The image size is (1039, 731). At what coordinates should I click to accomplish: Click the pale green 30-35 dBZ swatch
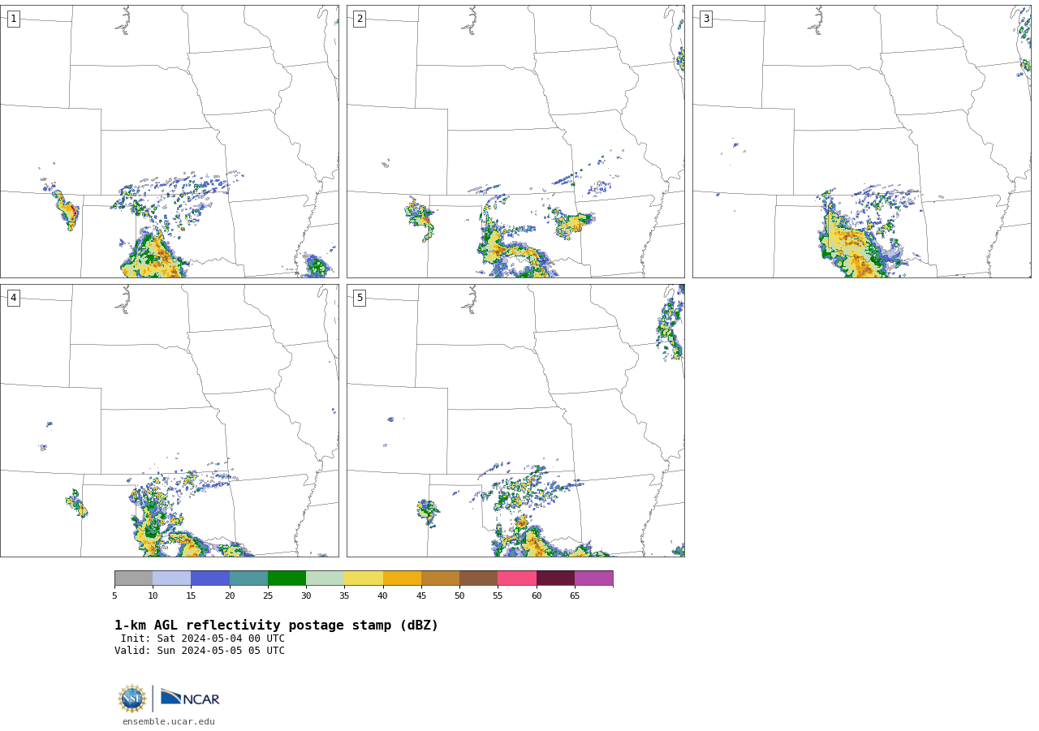pyautogui.click(x=325, y=578)
